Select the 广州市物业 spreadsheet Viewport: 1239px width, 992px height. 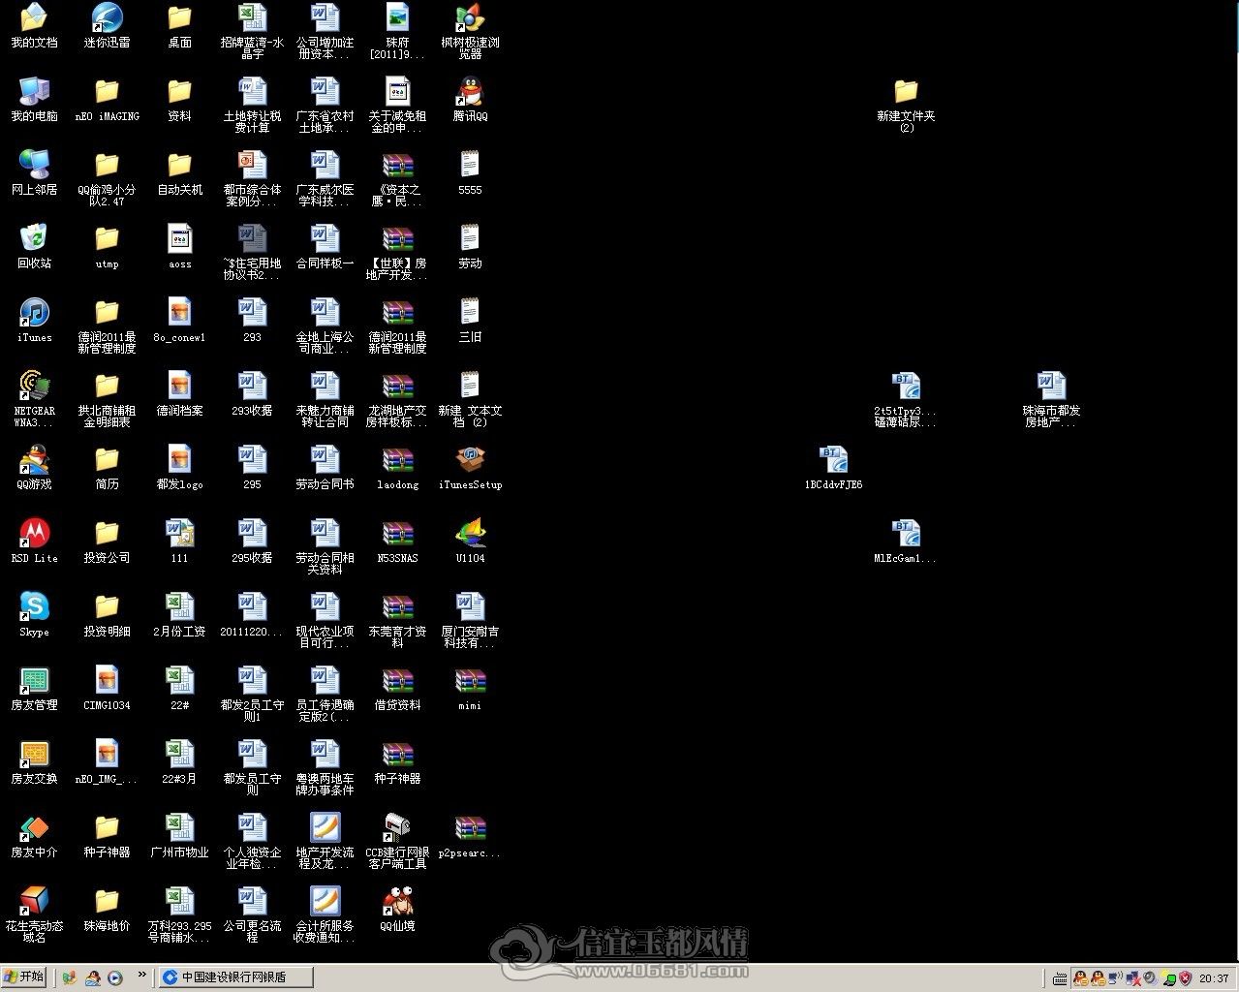coord(179,835)
